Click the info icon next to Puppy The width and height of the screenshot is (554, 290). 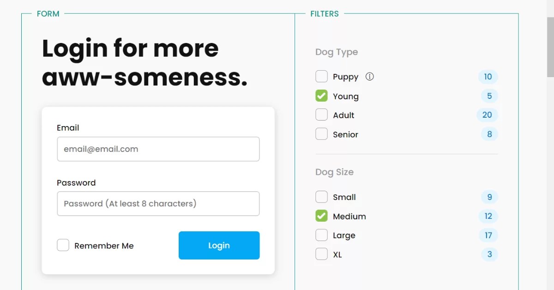pyautogui.click(x=369, y=76)
